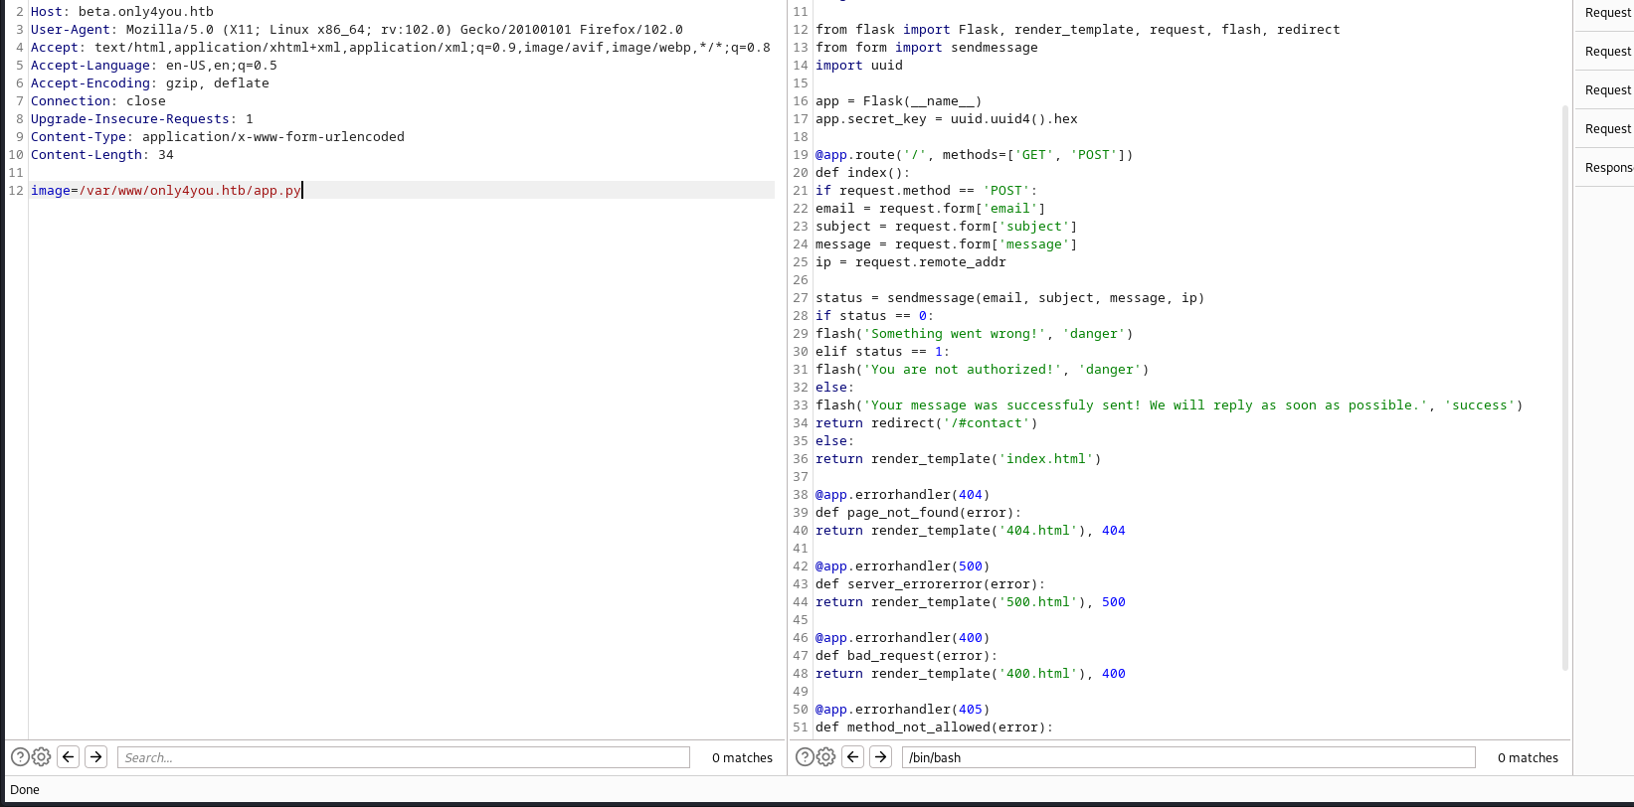
Task: Click the 'from form import sendmessage' line
Action: 927,48
